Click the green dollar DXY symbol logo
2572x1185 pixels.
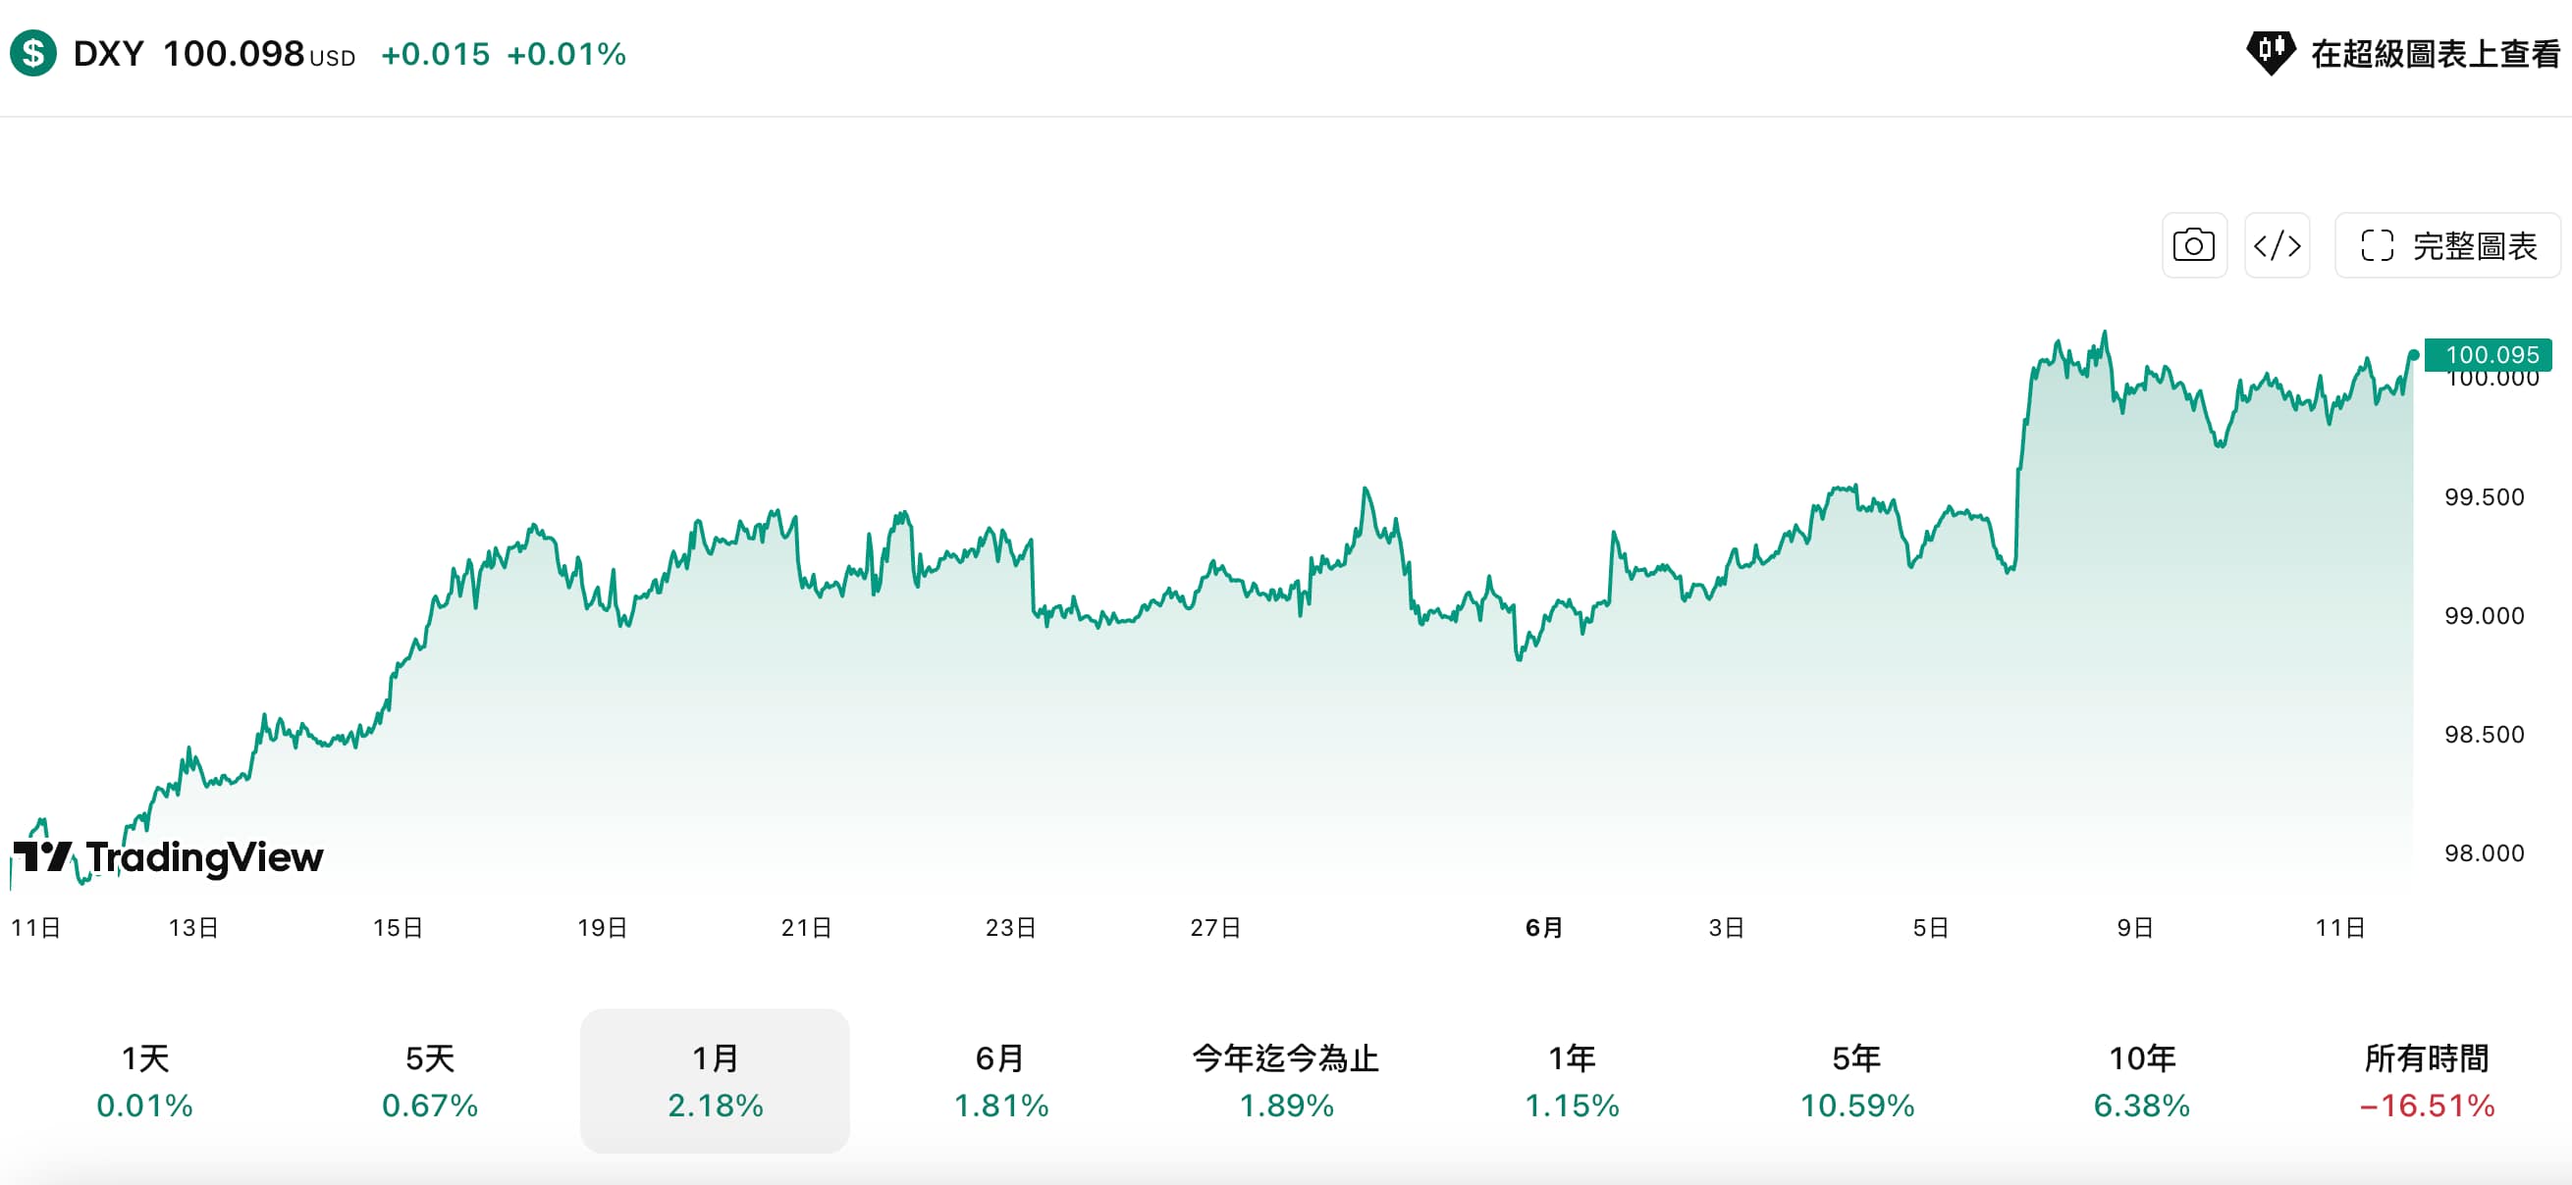[x=33, y=53]
